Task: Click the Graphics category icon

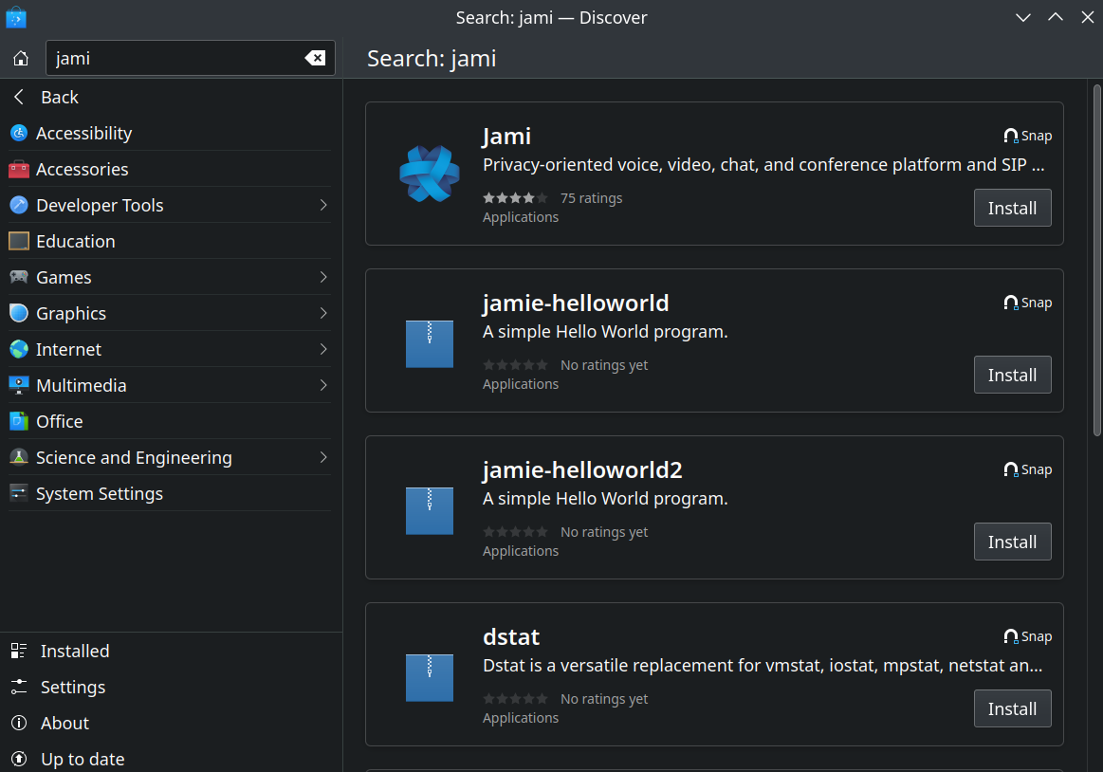Action: tap(19, 313)
